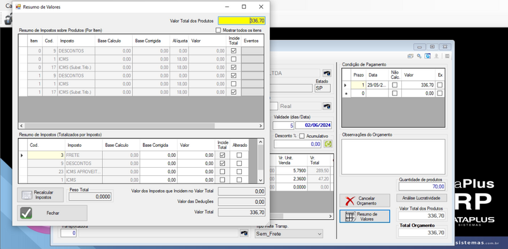508x249 pixels.
Task: Enable Mostrar todos os itens checkbox
Action: (x=218, y=30)
